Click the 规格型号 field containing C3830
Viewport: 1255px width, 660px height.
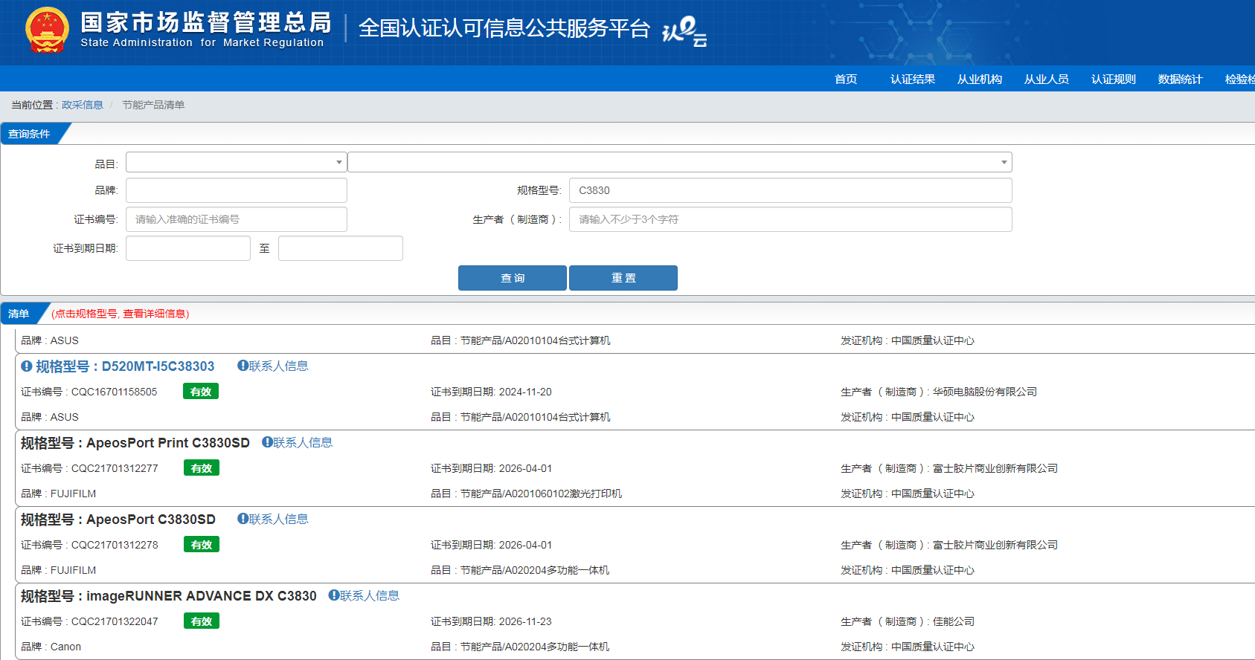791,190
